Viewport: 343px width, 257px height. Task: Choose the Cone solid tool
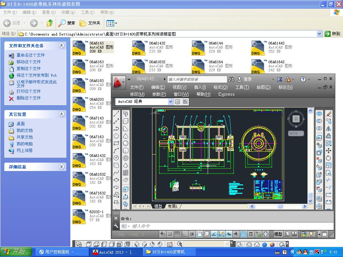[126, 136]
